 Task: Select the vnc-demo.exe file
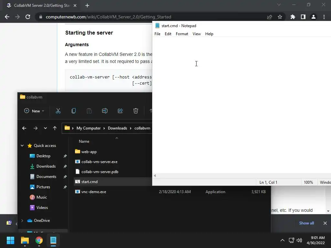(94, 192)
